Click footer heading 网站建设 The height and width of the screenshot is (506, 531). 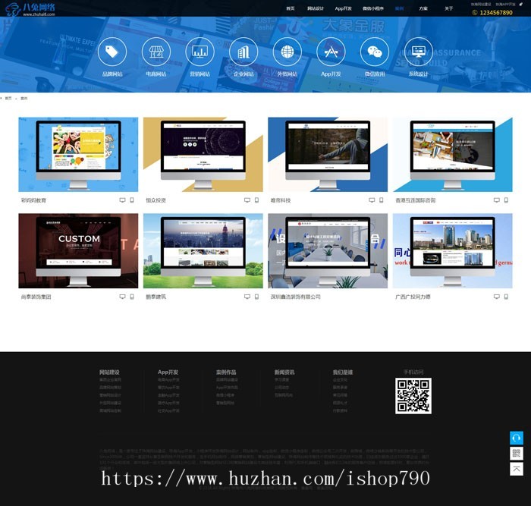point(109,372)
